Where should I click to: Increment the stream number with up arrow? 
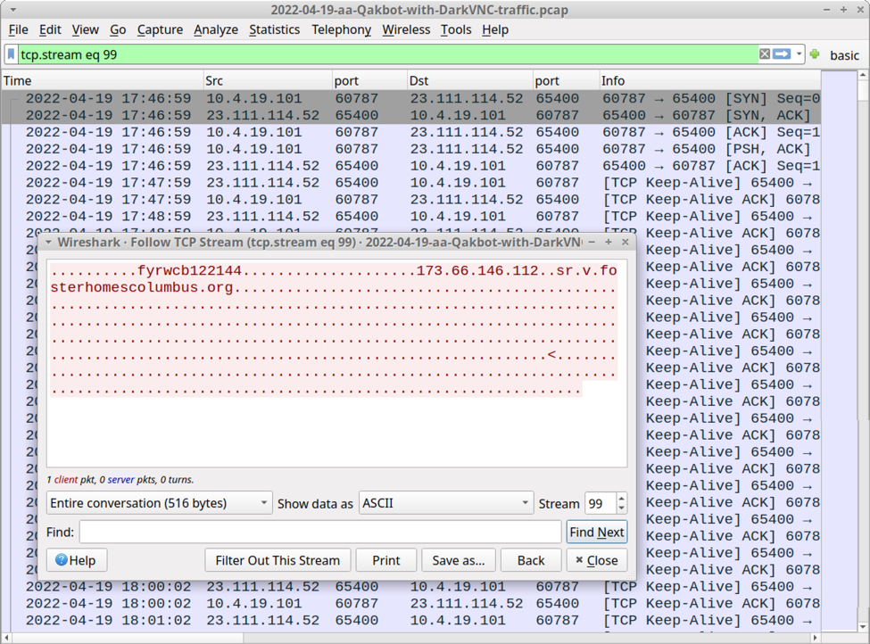point(621,498)
